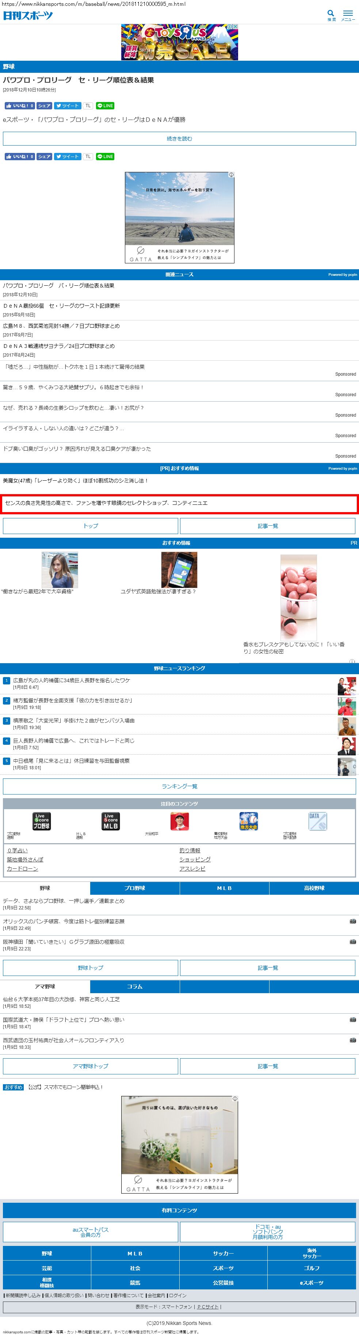Open the hamburger menu icon
The image size is (359, 1337).
click(348, 15)
